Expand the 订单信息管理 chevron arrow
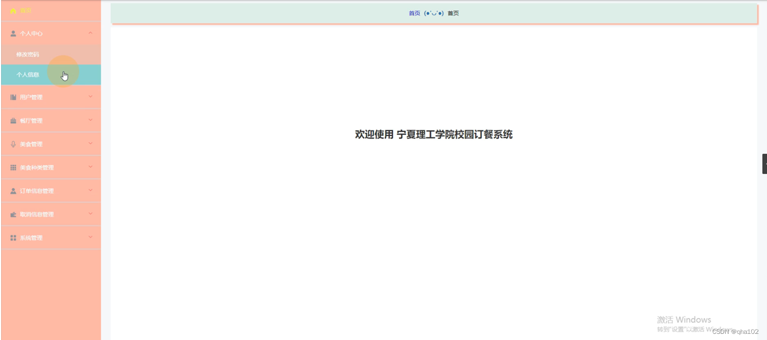The height and width of the screenshot is (340, 767). click(x=90, y=190)
